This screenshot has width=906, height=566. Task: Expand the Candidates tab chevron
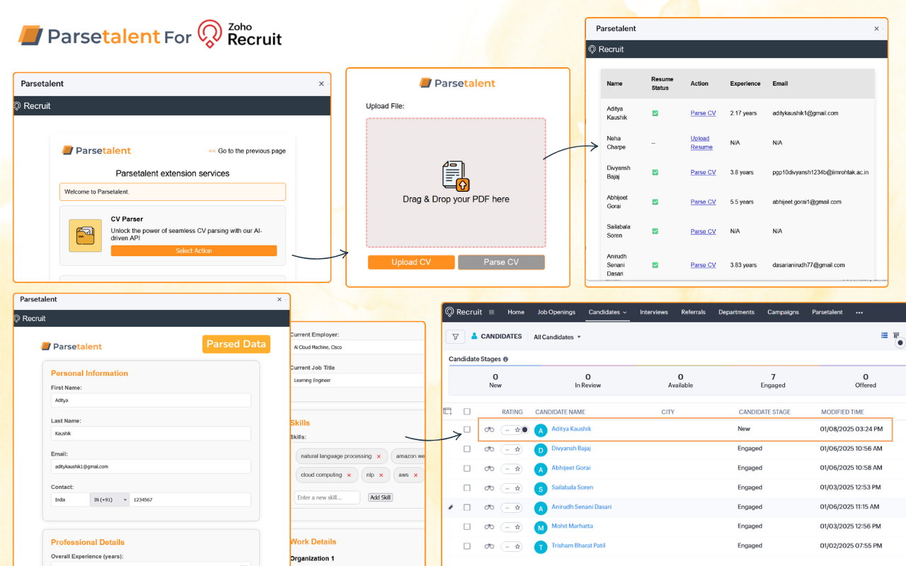coord(625,313)
